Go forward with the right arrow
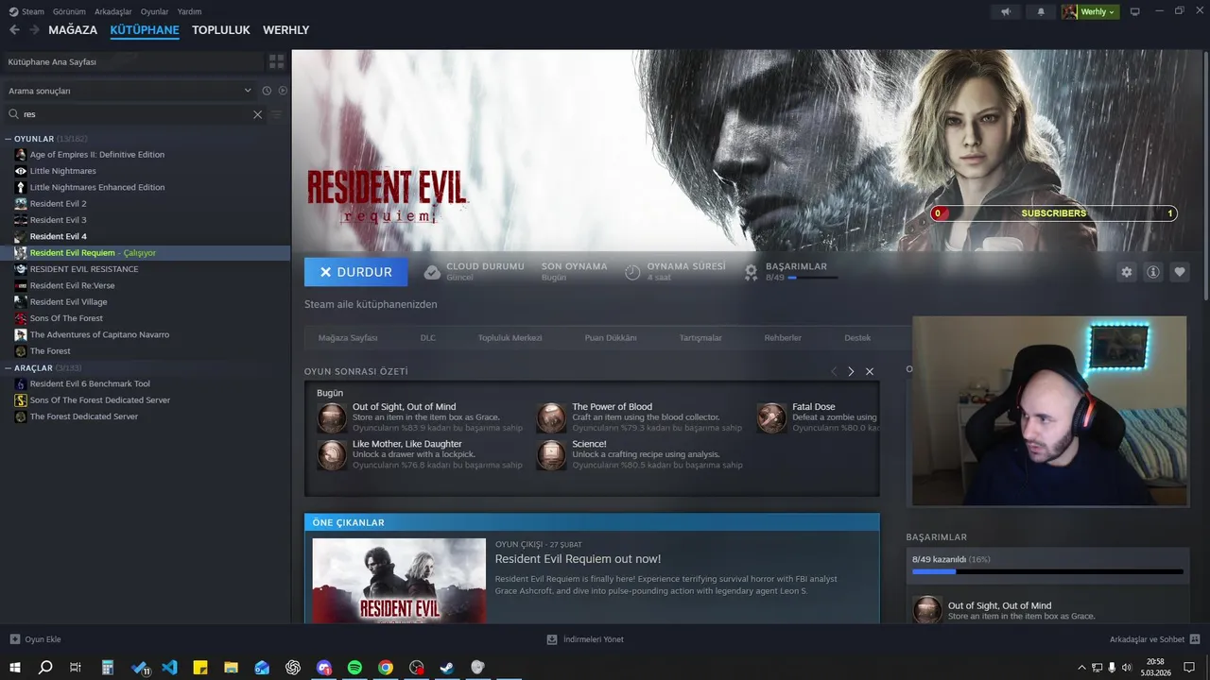1210x680 pixels. click(x=34, y=30)
